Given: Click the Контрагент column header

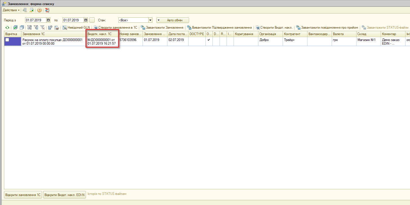Looking at the screenshot, I should click(x=295, y=34).
